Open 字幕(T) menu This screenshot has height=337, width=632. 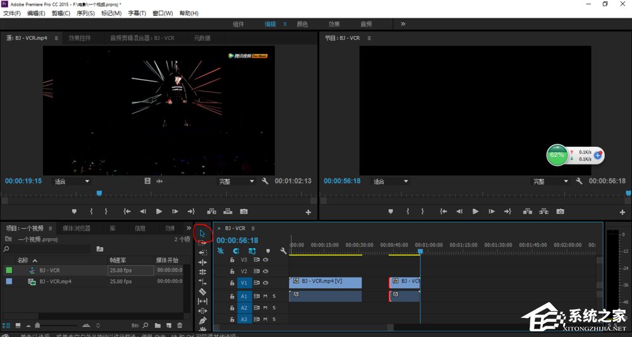pos(137,13)
